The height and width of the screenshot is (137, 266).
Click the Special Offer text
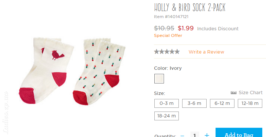point(168,35)
